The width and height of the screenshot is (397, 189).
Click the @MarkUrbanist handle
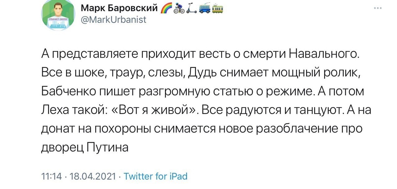point(114,20)
